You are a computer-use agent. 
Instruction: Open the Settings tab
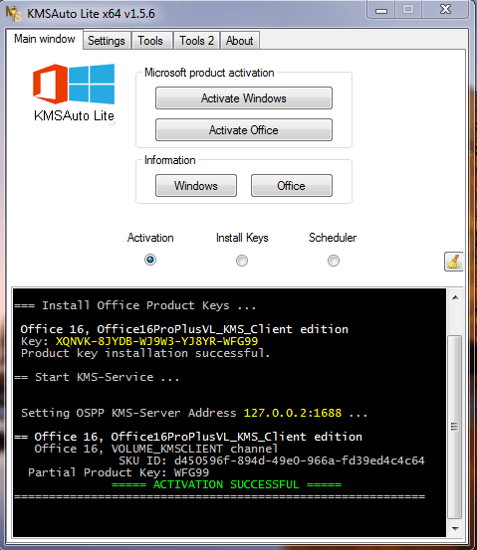(107, 41)
